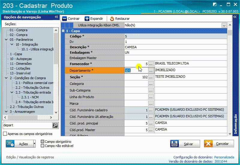
Task: Click the floppy disk Salvar icon
Action: [175, 144]
